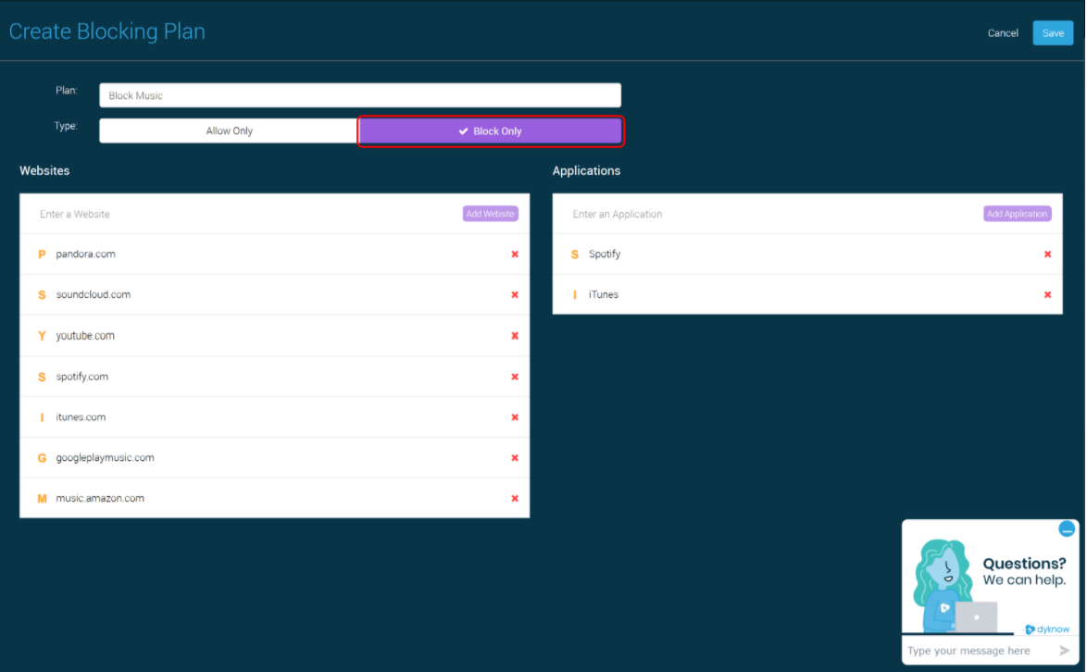This screenshot has height=672, width=1087.
Task: Remove soundcloud.com with its red X
Action: tap(515, 295)
